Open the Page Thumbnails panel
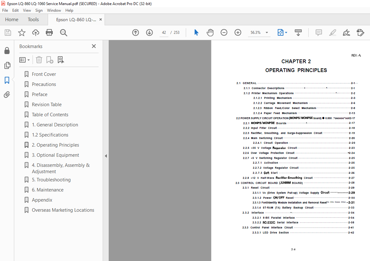The height and width of the screenshot is (261, 370). [7, 65]
